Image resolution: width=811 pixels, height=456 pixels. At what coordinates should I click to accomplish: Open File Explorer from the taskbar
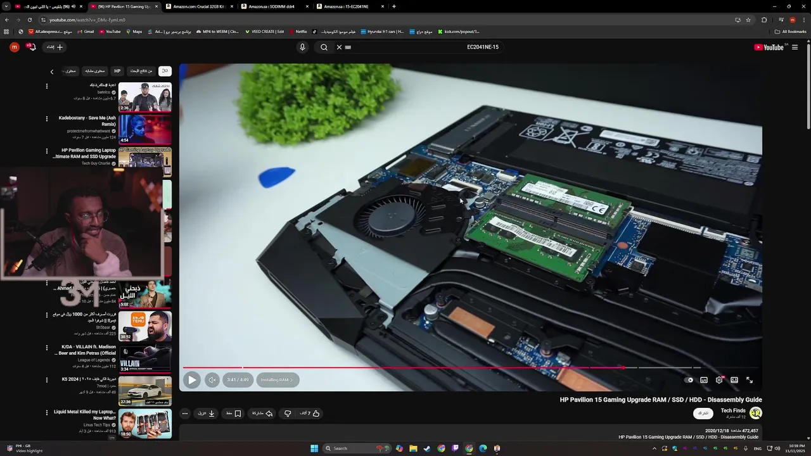point(413,448)
